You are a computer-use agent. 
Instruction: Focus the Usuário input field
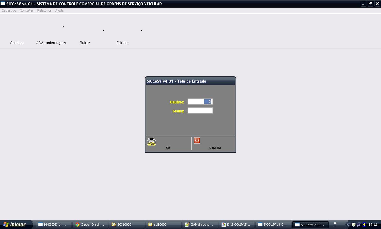(200, 102)
